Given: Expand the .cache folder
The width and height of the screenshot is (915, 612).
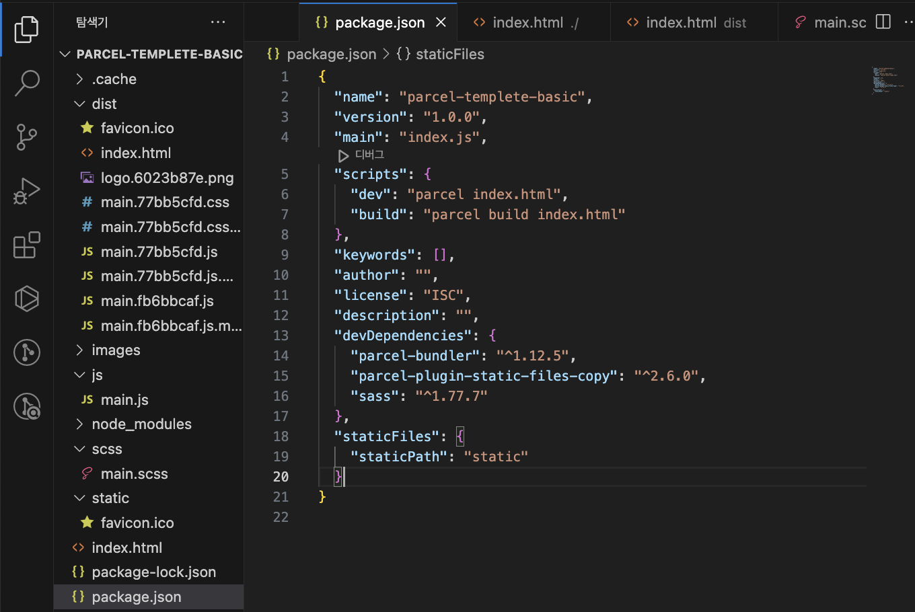Looking at the screenshot, I should (x=149, y=79).
